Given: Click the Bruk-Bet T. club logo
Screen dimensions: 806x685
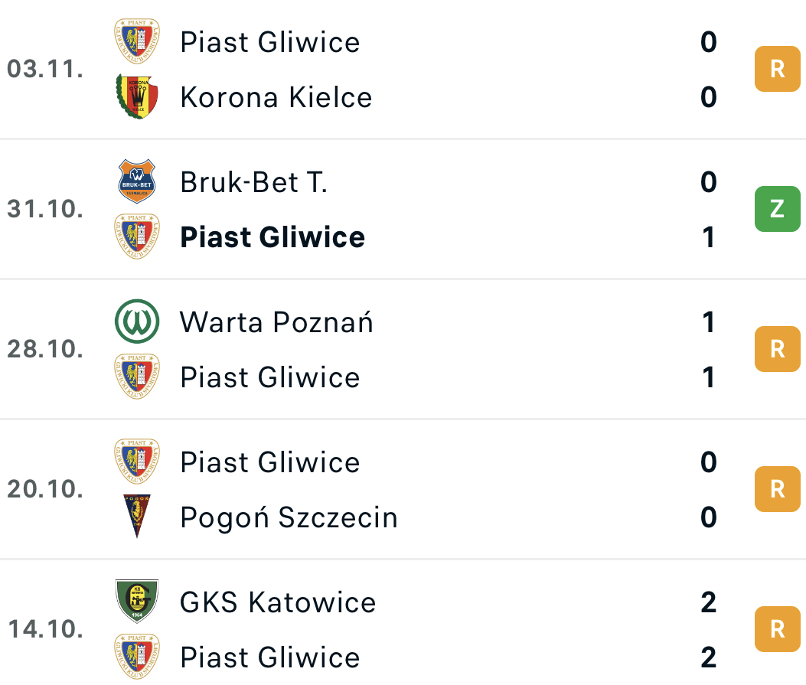Looking at the screenshot, I should (x=137, y=181).
